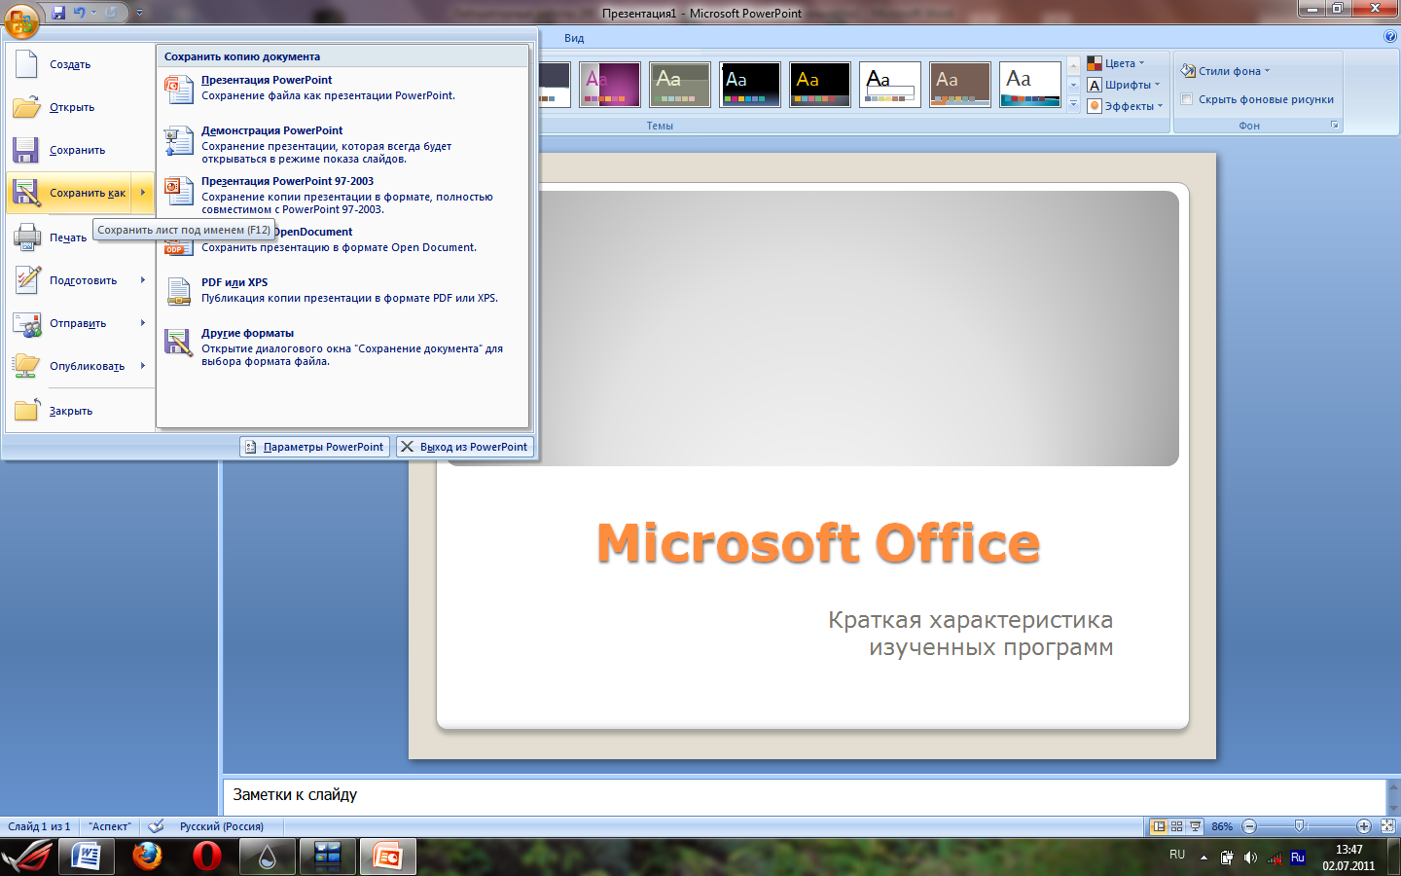
Task: Save as Презентация PowerPoint format
Action: [x=342, y=88]
